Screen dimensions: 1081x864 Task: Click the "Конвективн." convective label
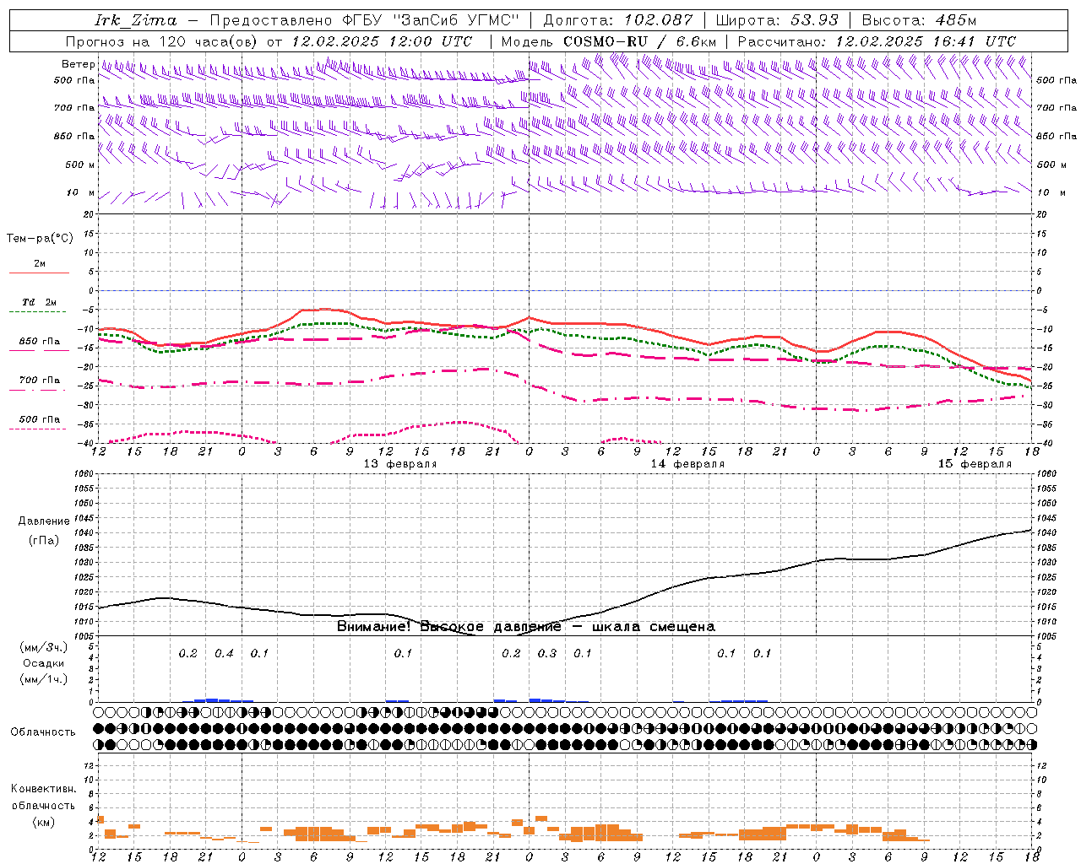click(x=44, y=789)
